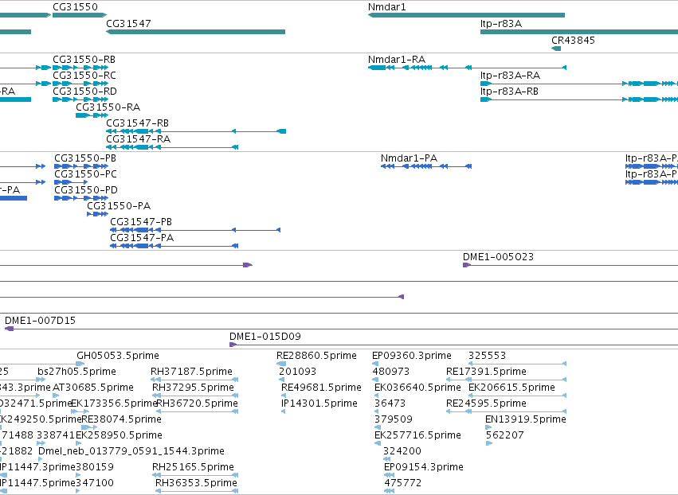Image resolution: width=678 pixels, height=495 pixels.
Task: Open EST label EN13919.5prime
Action: 526,419
